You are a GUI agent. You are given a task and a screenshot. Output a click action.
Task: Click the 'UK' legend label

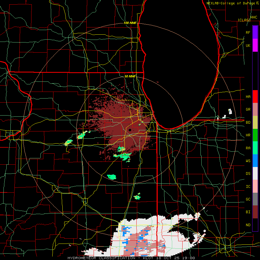(x=248, y=45)
